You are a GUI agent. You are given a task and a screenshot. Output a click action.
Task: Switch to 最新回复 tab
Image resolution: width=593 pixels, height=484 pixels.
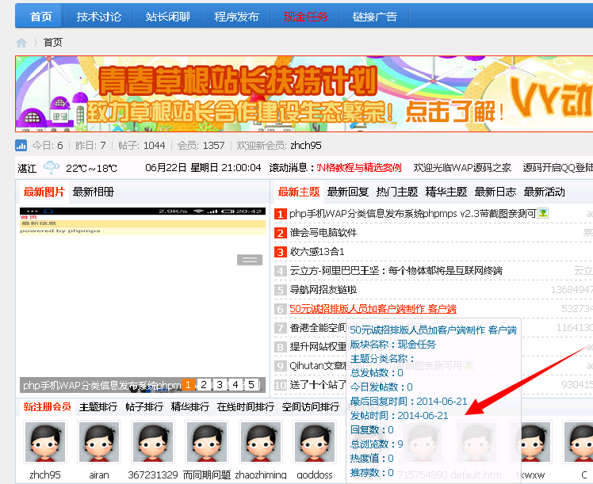tap(347, 192)
